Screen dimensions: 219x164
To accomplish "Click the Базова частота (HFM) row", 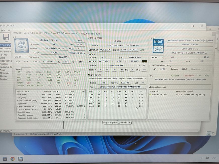I will click(x=51, y=101).
